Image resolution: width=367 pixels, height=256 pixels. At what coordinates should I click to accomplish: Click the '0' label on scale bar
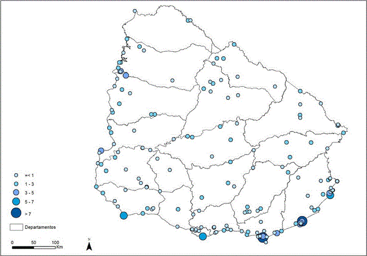tap(12, 242)
